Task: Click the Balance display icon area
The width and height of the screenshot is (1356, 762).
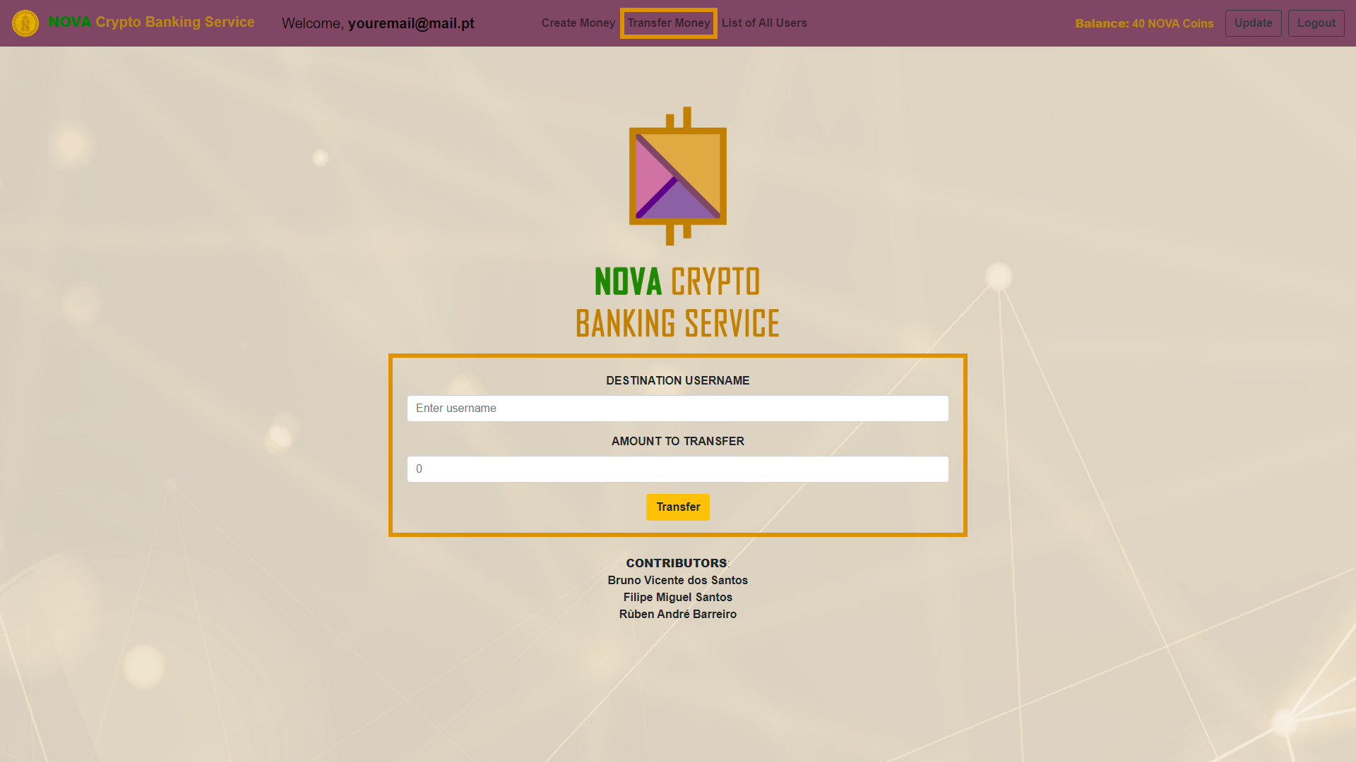Action: pyautogui.click(x=1145, y=23)
